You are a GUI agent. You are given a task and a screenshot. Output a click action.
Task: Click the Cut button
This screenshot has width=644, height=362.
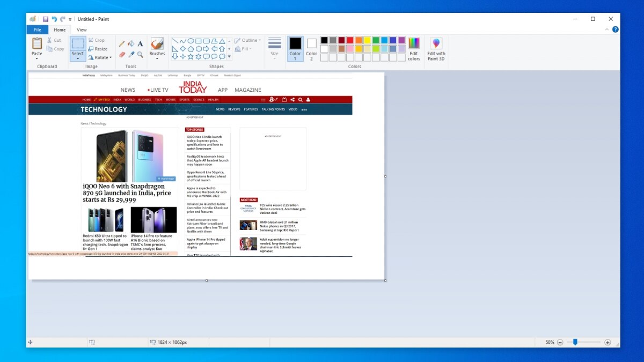(x=54, y=40)
